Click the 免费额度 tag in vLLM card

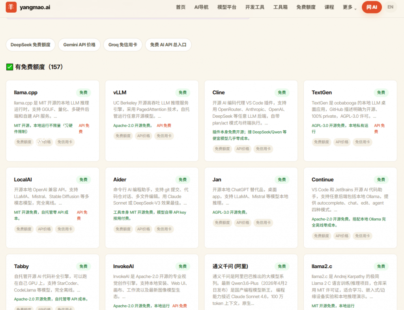click(x=123, y=136)
